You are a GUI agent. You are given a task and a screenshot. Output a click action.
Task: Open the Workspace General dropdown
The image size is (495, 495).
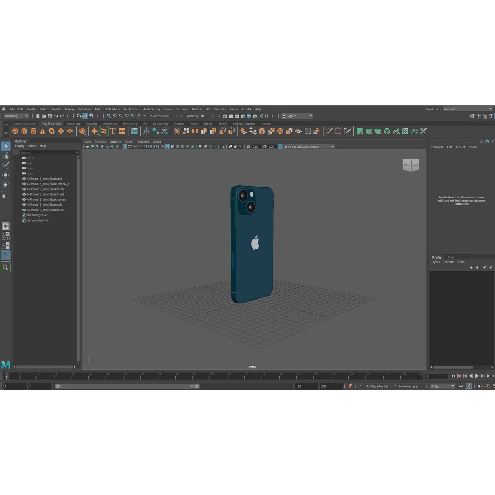(467, 109)
